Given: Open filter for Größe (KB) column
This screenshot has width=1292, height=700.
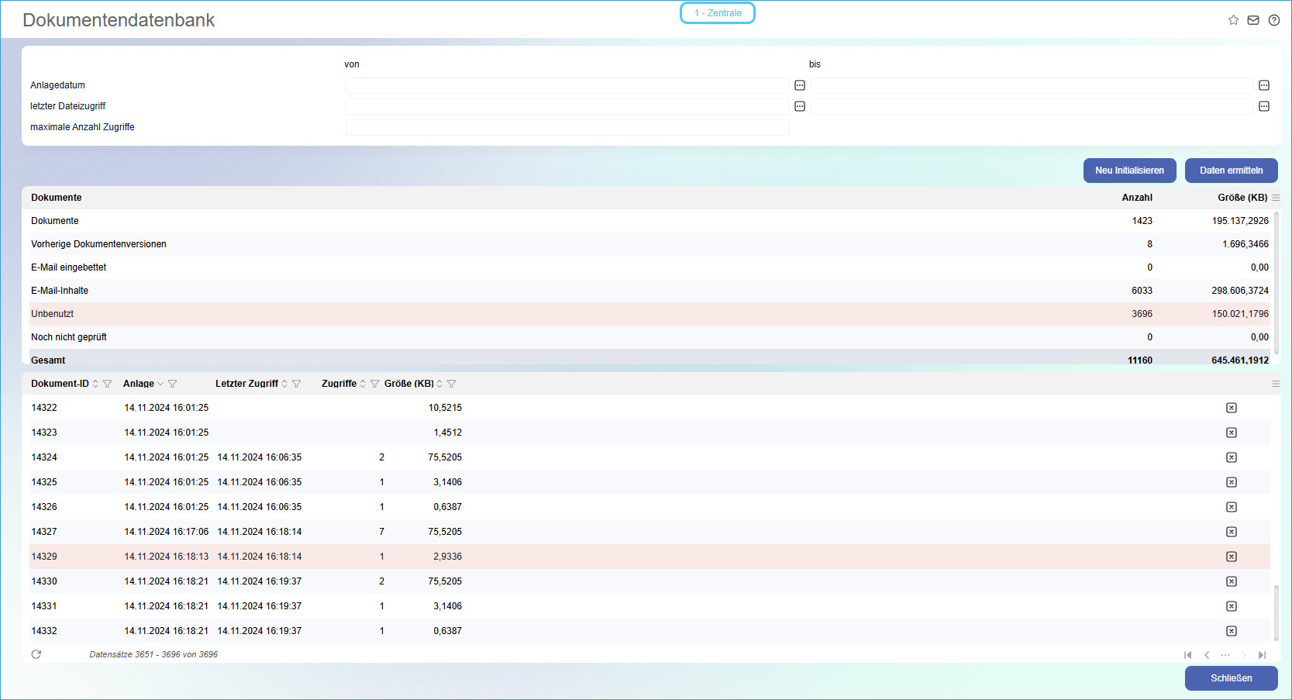Looking at the screenshot, I should coord(452,384).
